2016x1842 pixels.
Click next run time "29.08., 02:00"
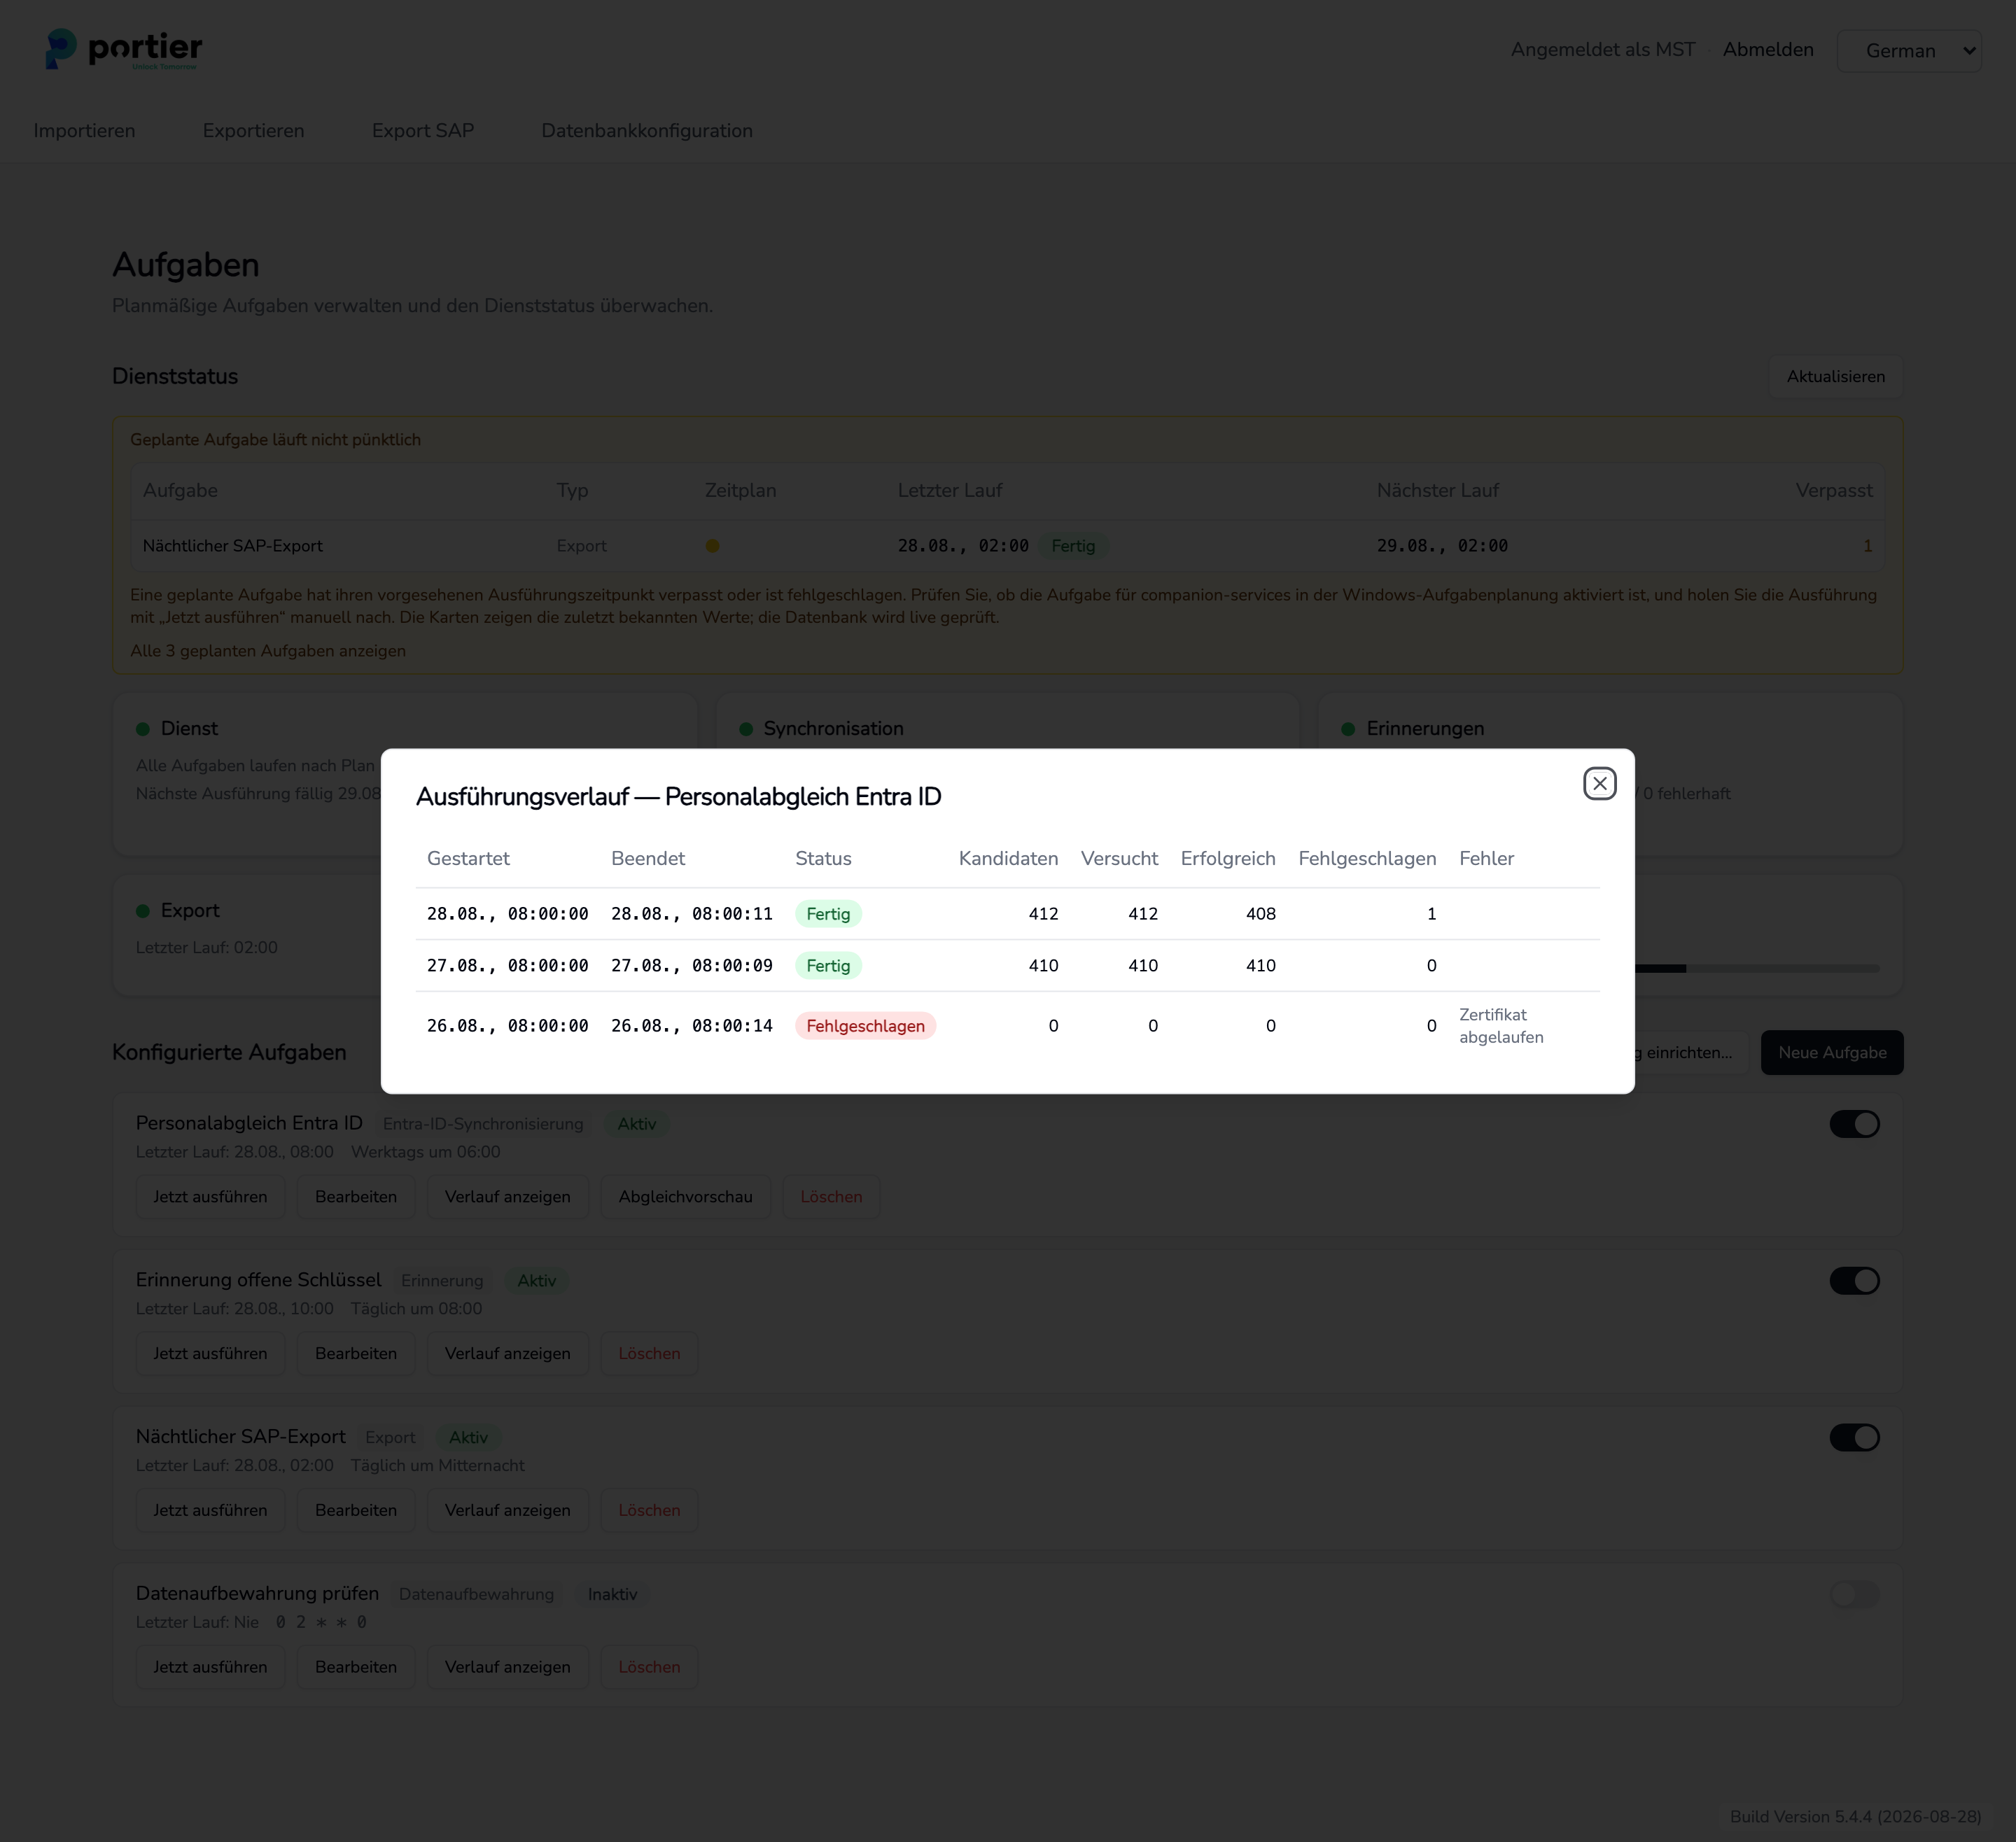tap(1442, 546)
